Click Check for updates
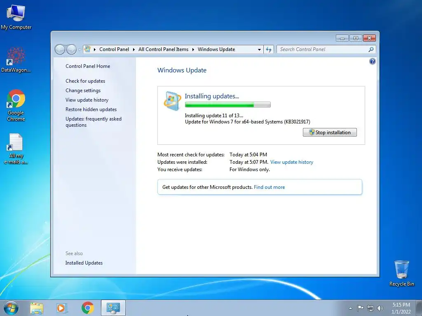The width and height of the screenshot is (422, 316). coord(85,81)
